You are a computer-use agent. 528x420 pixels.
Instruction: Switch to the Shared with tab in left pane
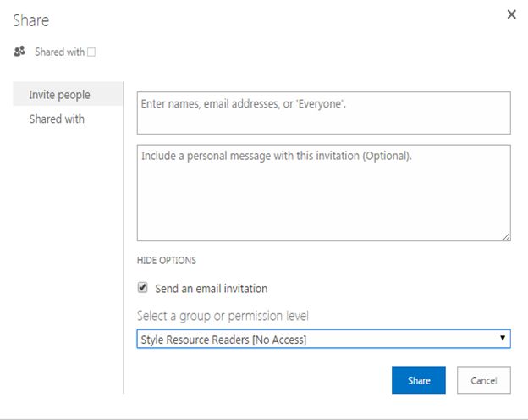(57, 119)
